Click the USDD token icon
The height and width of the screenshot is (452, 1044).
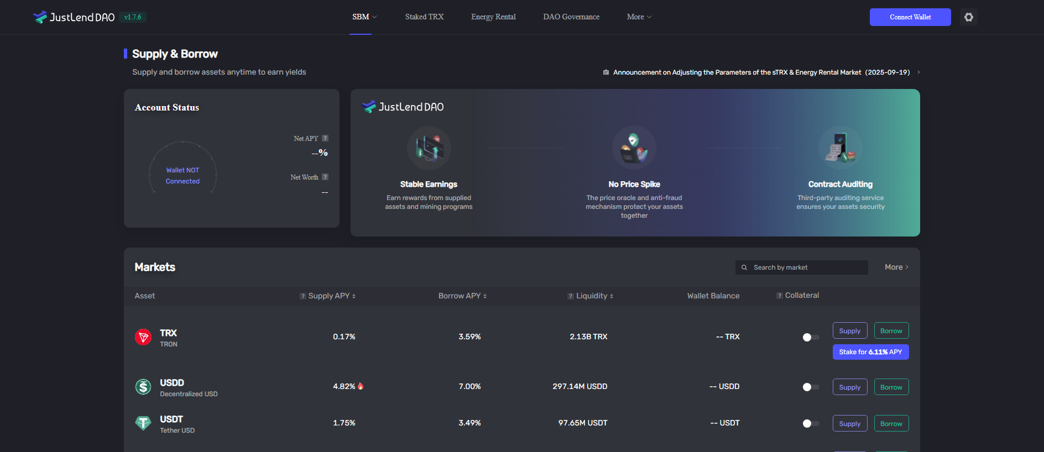143,387
